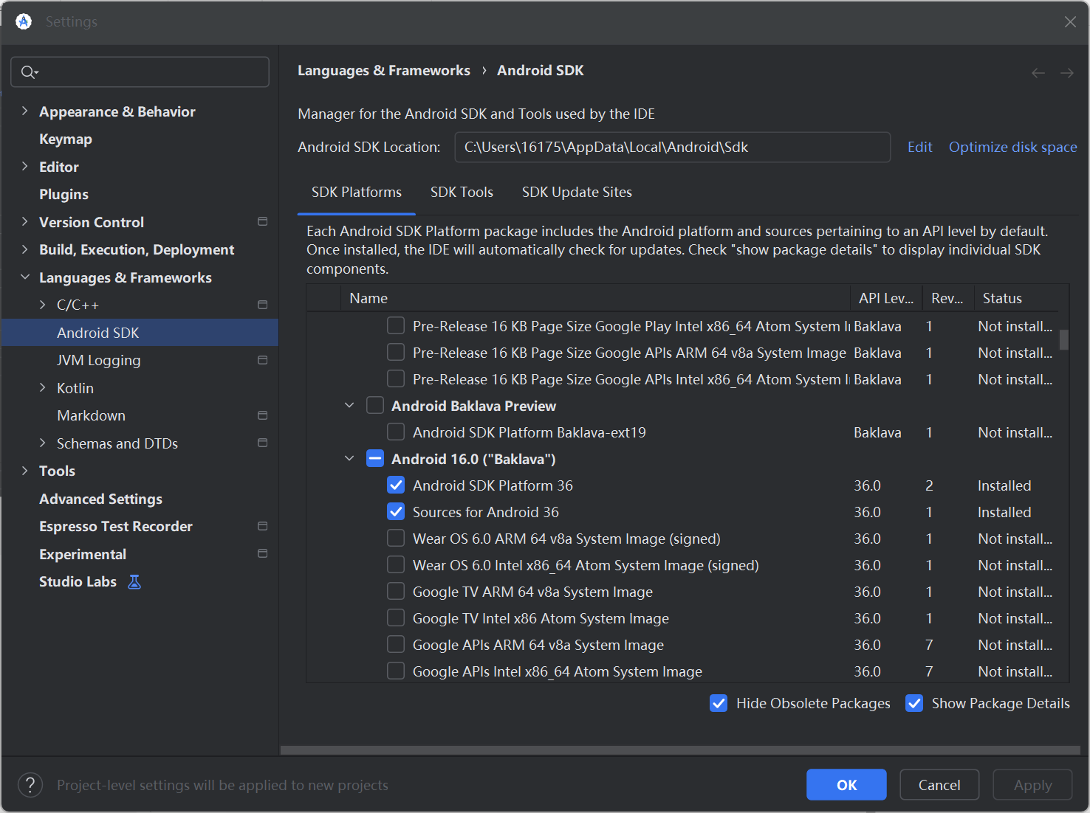This screenshot has width=1090, height=813.
Task: Expand Appearance & Behavior section
Action: [x=24, y=111]
